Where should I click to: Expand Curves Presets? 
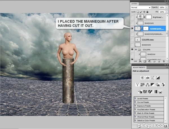click(135, 102)
